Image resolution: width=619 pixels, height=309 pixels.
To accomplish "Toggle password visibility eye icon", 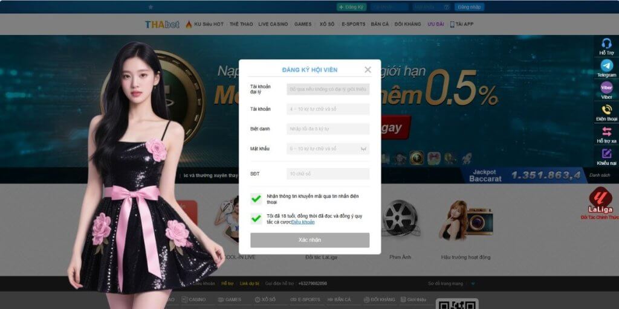I will (363, 148).
